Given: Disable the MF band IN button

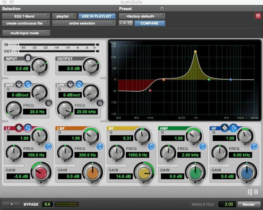Looking at the screenshot, I should pyautogui.click(x=152, y=146).
